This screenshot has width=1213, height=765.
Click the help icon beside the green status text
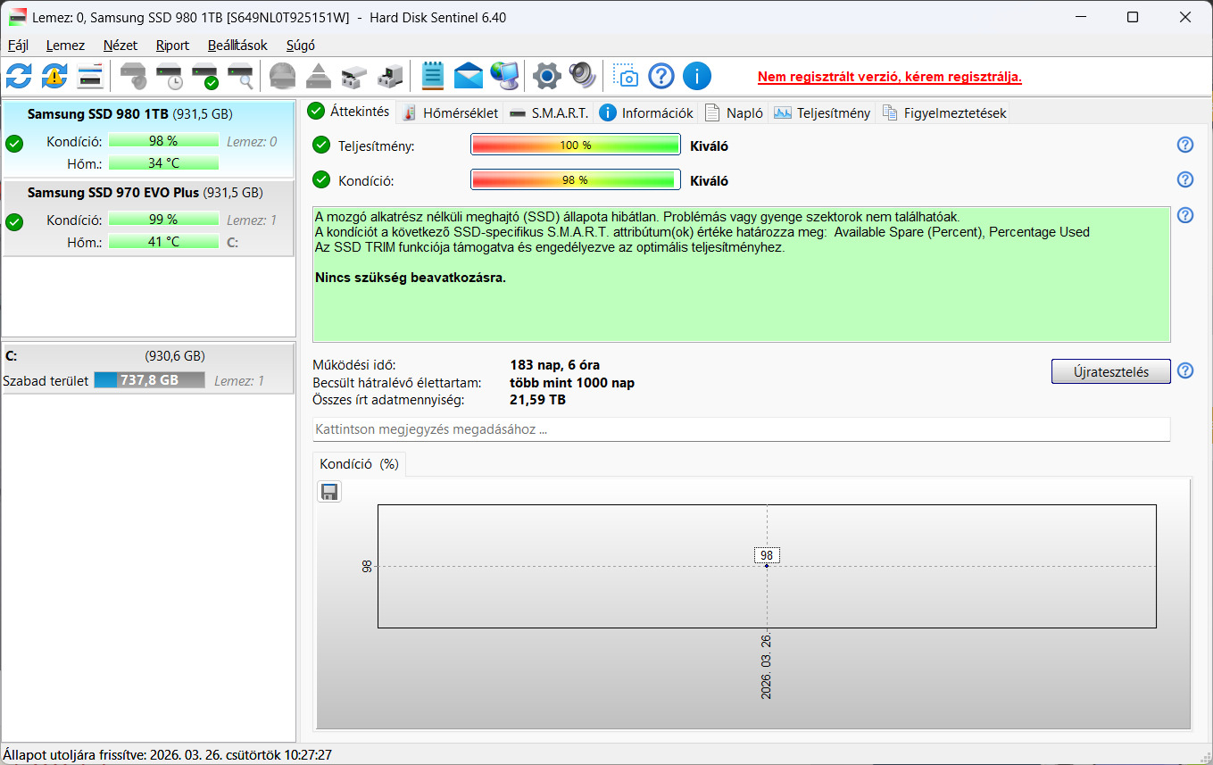coord(1185,215)
